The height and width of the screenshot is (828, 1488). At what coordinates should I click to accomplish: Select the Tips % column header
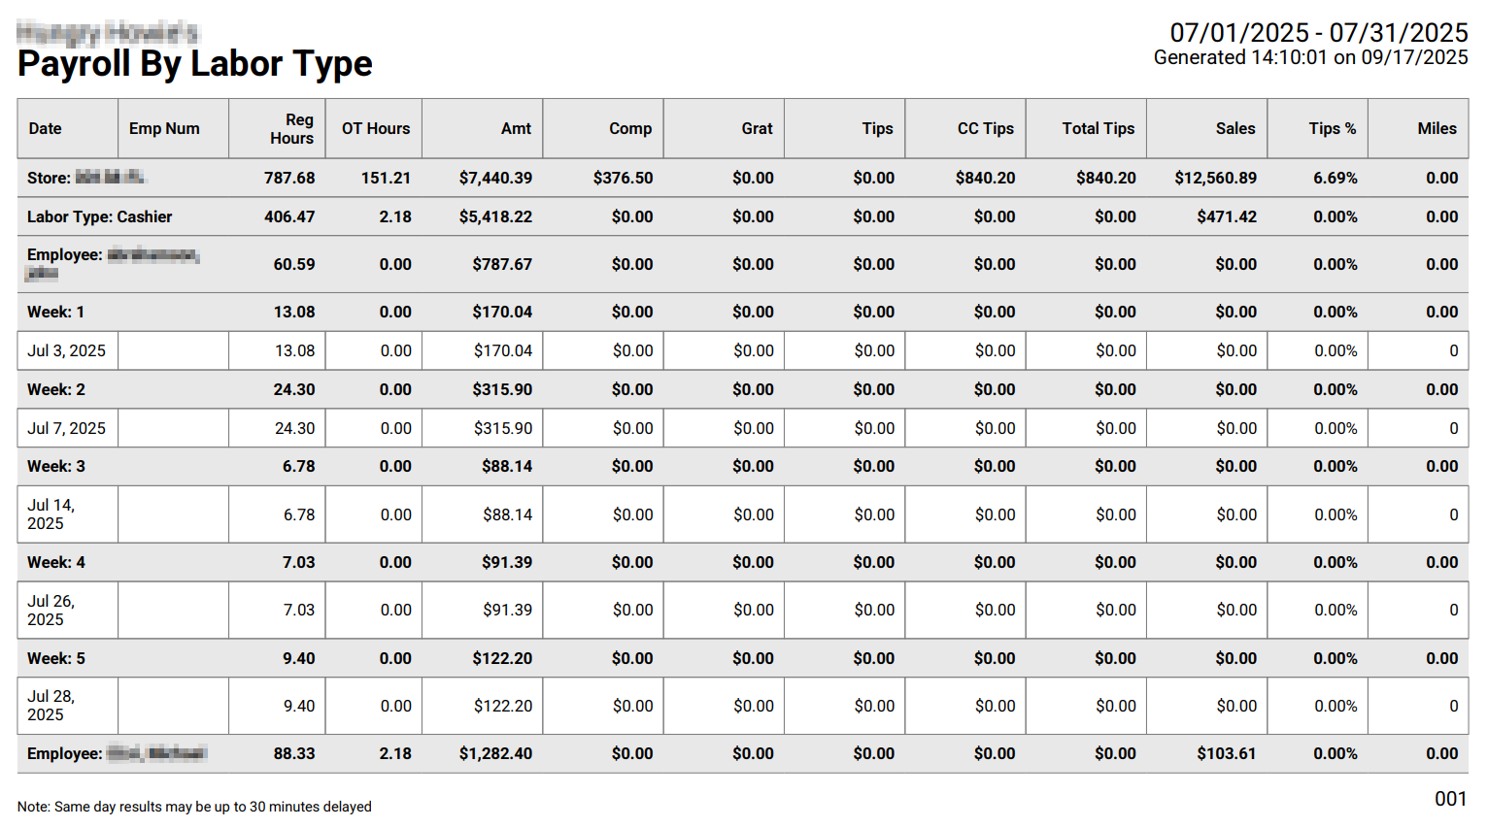[1318, 128]
